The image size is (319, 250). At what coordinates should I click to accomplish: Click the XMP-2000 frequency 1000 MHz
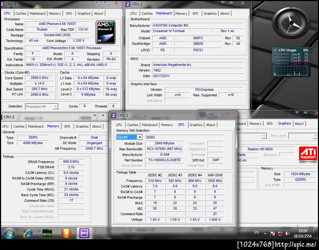pyautogui.click(x=215, y=181)
